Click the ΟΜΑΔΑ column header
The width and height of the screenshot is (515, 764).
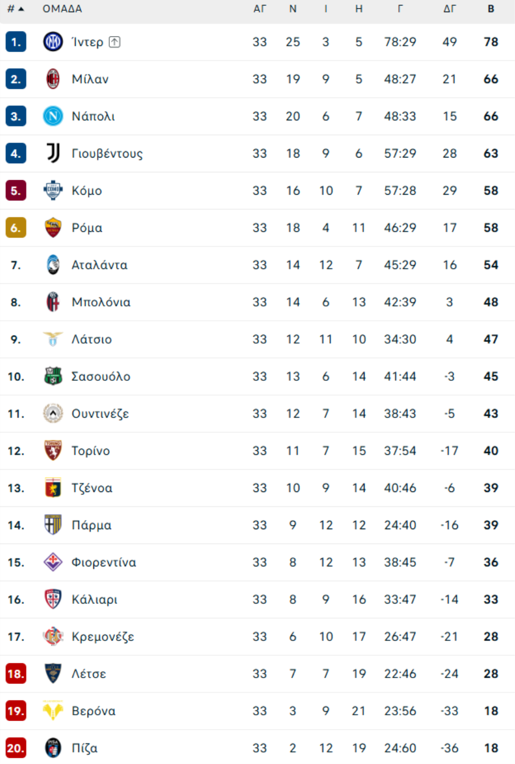(62, 9)
